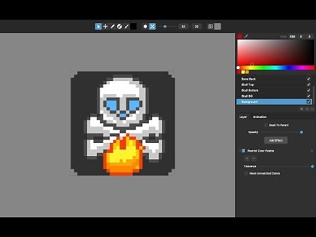This screenshot has width=316, height=237.
Task: Edit the third RGB value field
Action: (x=309, y=37)
